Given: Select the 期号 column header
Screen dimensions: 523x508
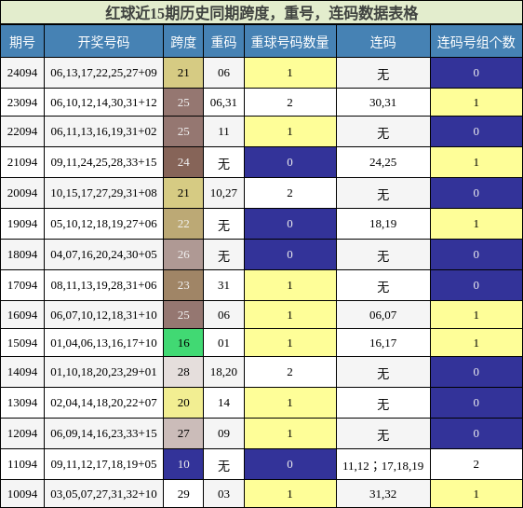Looking at the screenshot, I should (22, 41).
